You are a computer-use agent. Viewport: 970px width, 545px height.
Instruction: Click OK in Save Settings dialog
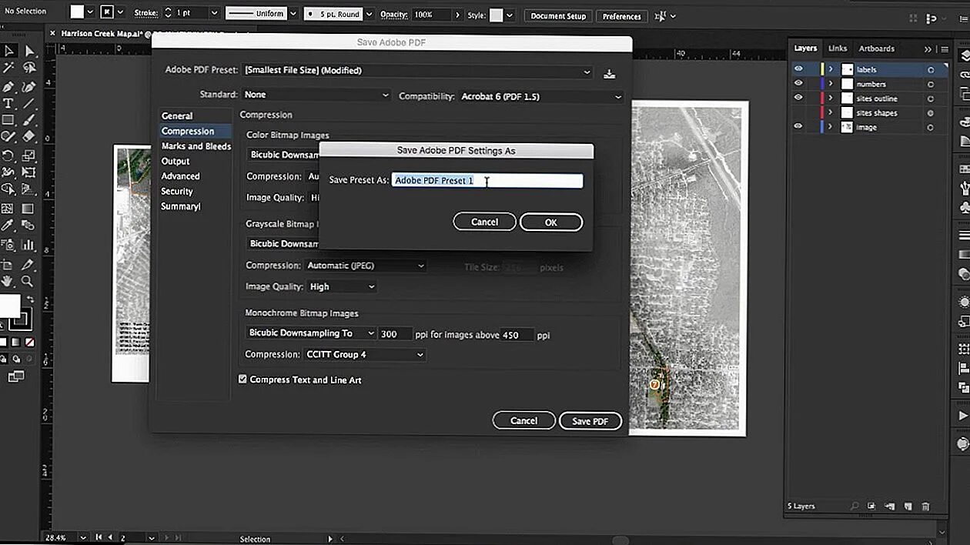(x=551, y=222)
